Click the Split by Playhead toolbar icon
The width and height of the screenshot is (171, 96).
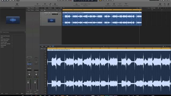pyautogui.click(x=37, y=4)
